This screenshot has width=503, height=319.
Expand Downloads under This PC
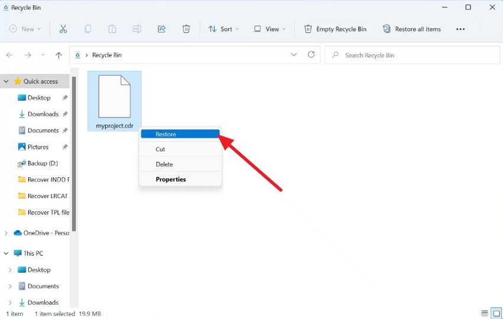click(10, 302)
